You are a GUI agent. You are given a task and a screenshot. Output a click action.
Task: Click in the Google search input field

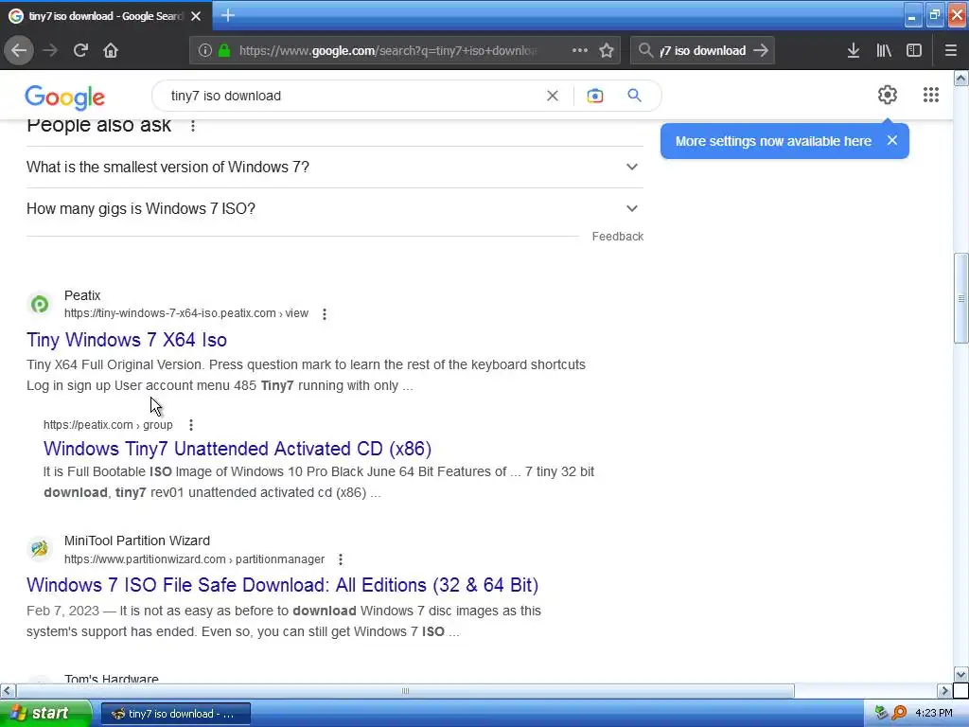pyautogui.click(x=352, y=96)
